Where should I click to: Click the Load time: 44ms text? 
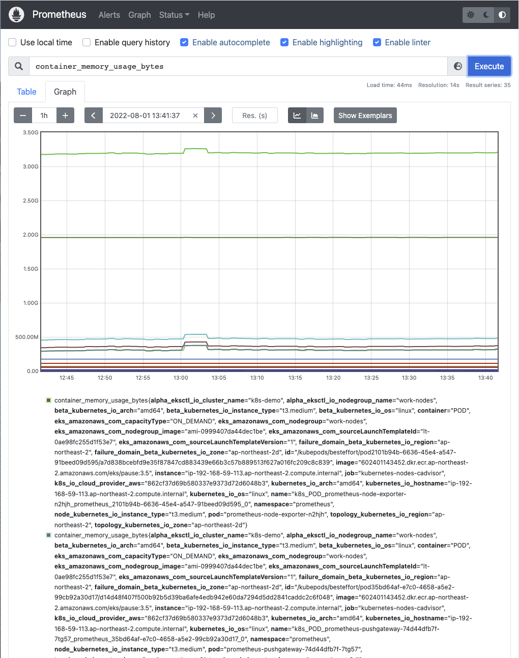pyautogui.click(x=389, y=85)
